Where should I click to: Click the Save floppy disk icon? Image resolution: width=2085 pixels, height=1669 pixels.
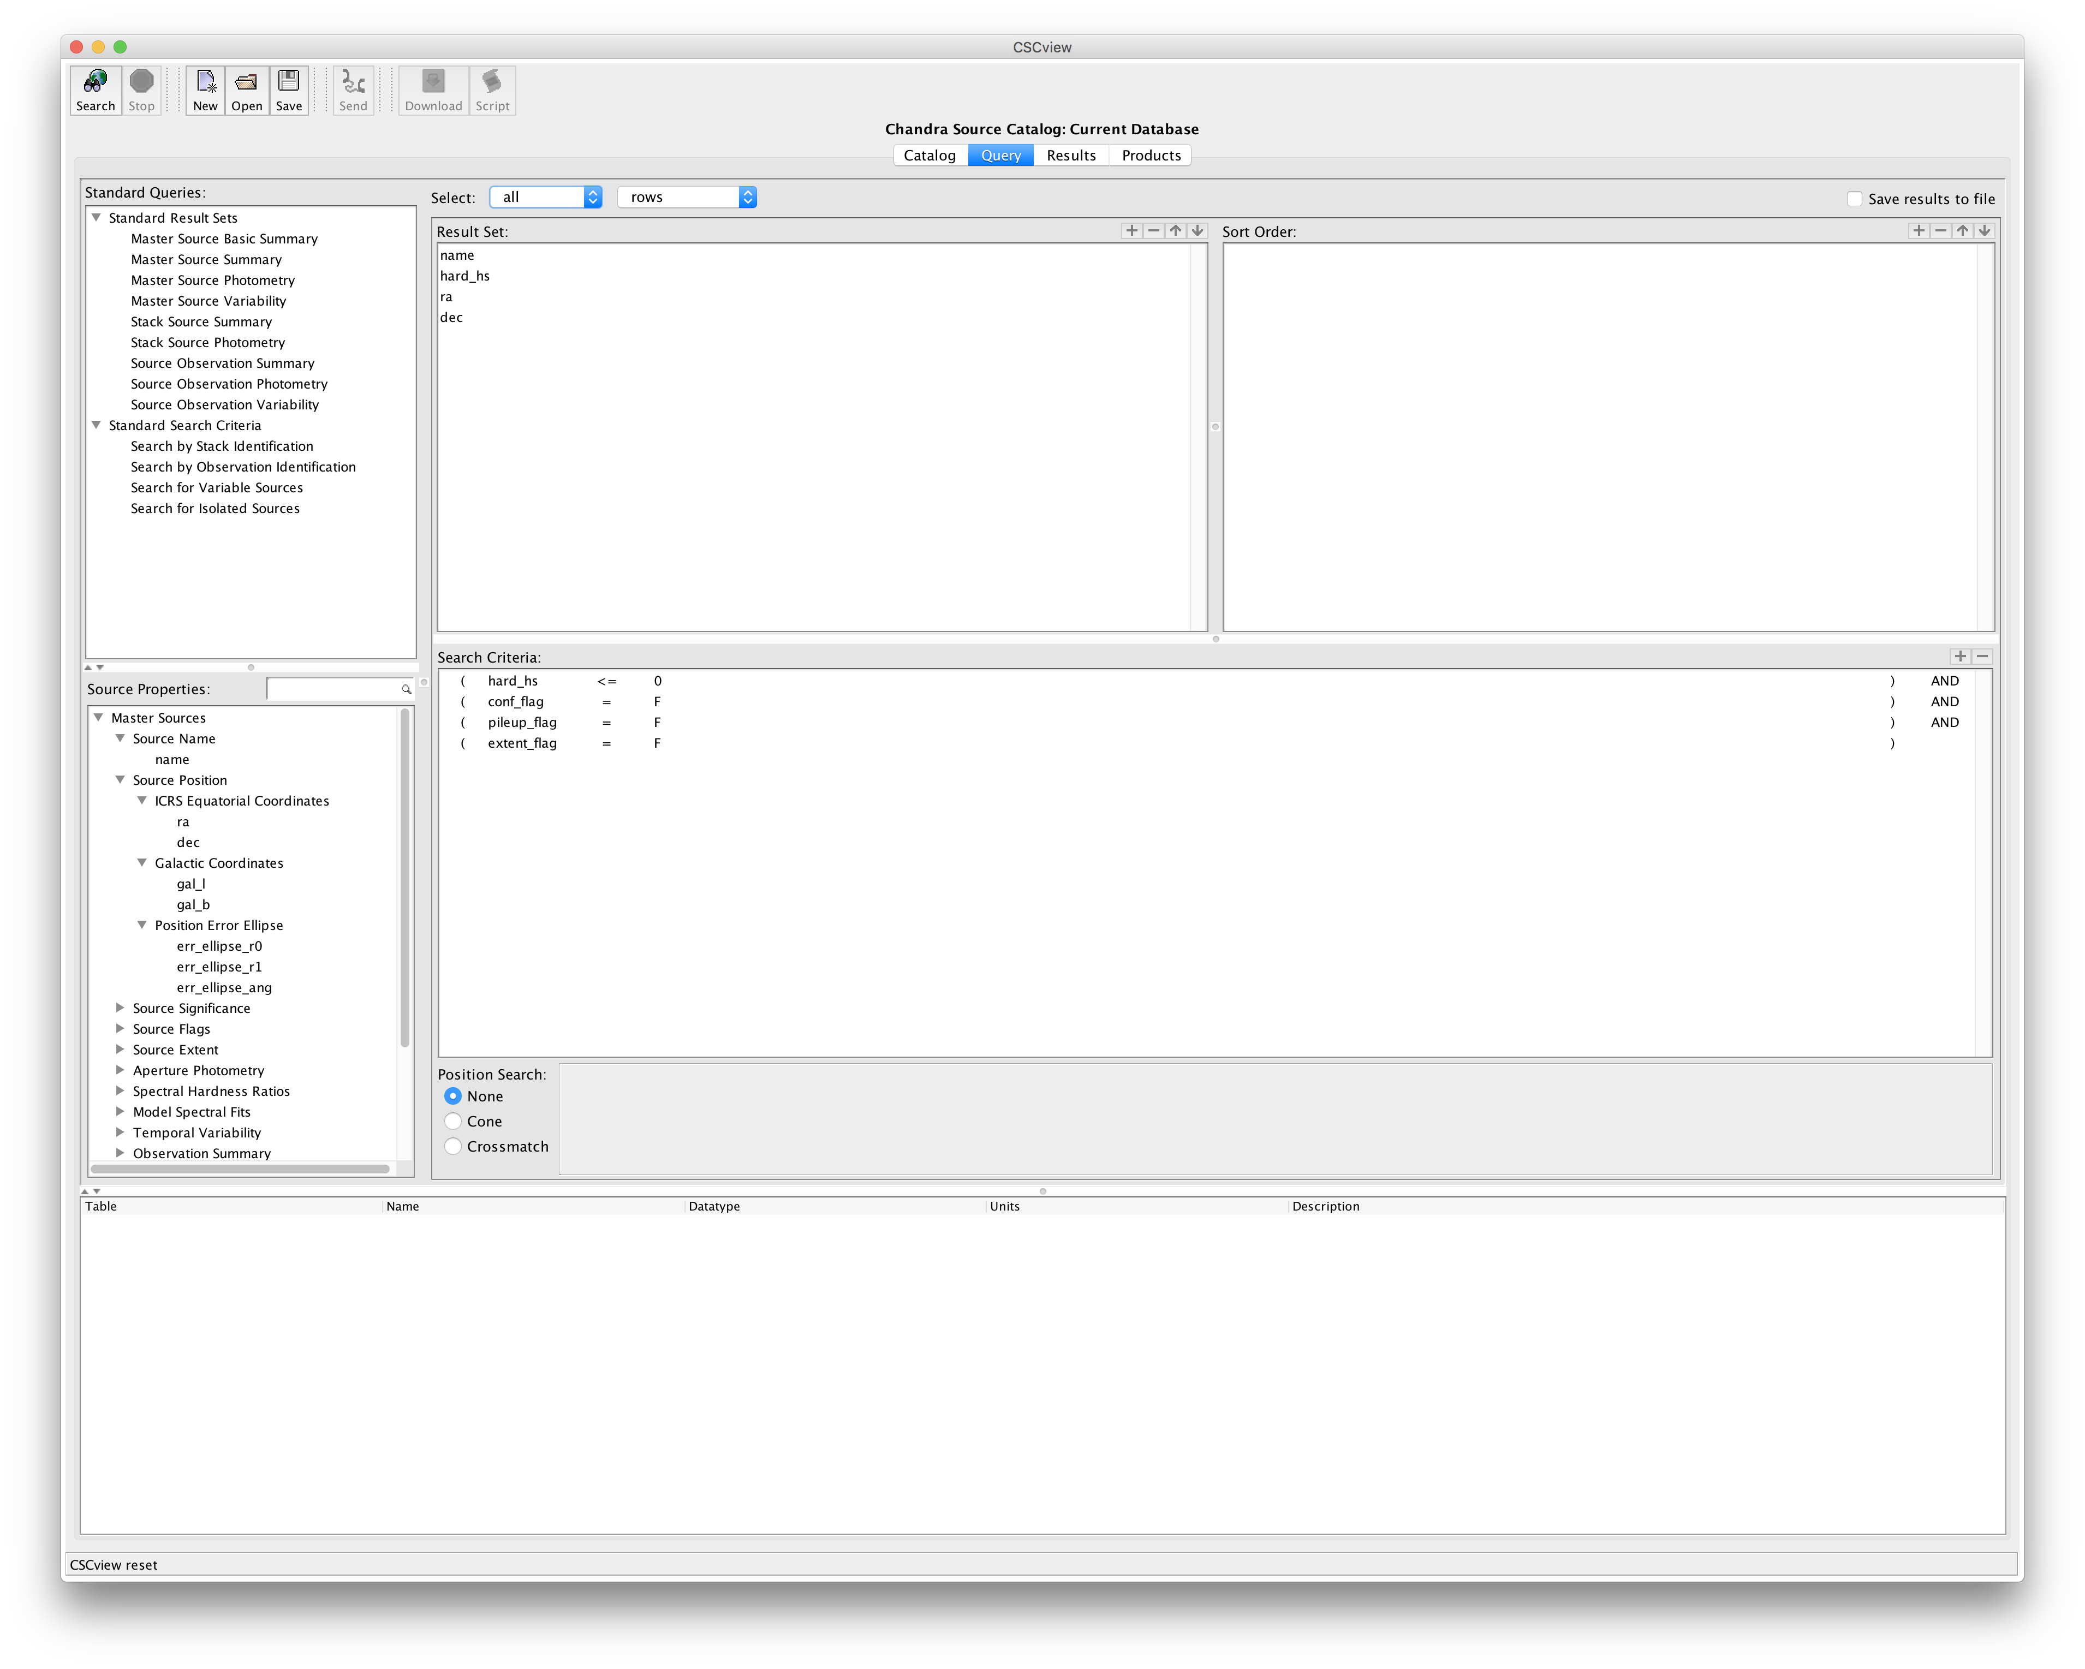288,82
